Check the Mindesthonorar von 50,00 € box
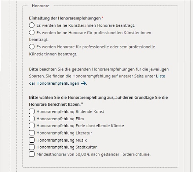This screenshot has height=172, width=193. 32,154
